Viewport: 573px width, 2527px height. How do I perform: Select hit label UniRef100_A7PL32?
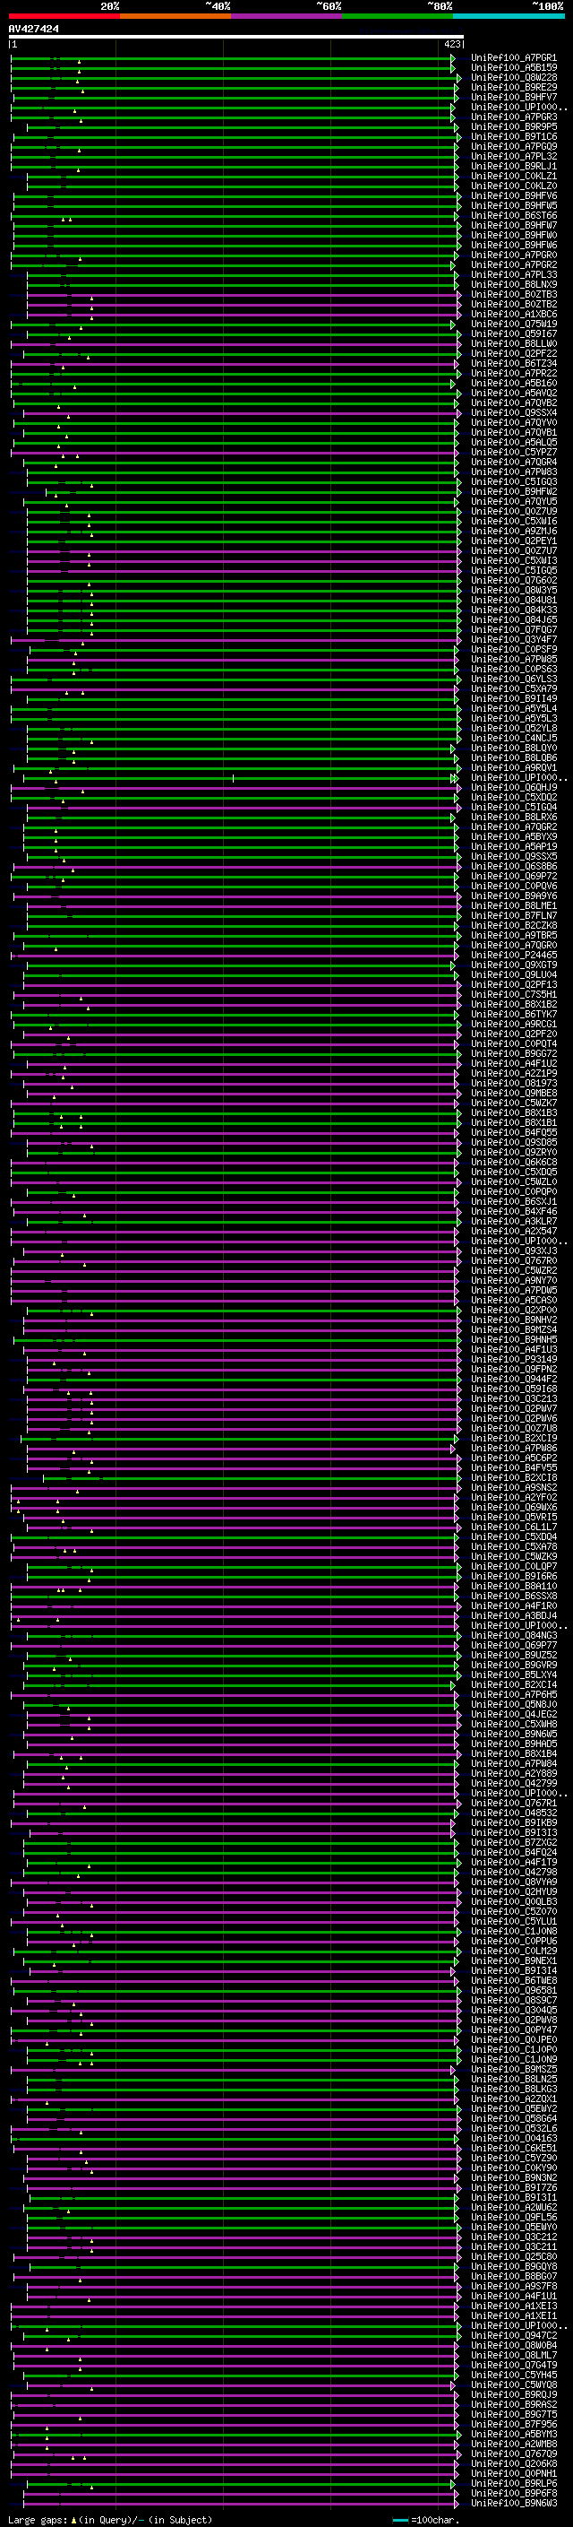pyautogui.click(x=514, y=156)
